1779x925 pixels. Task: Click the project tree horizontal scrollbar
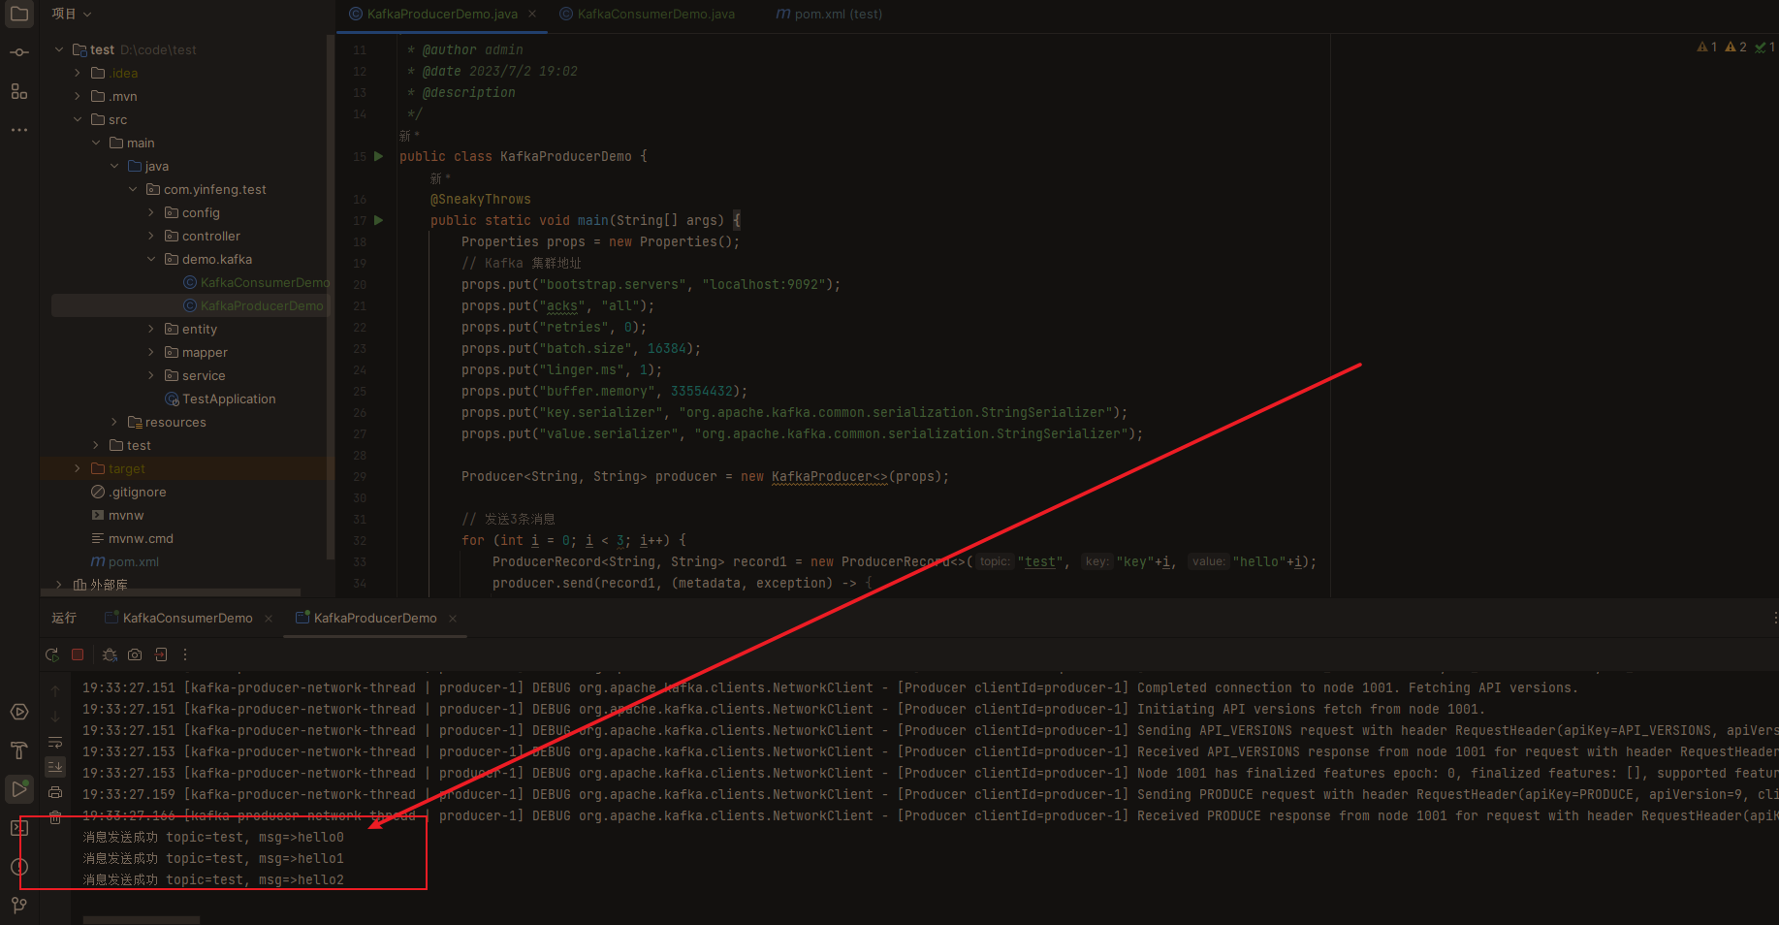click(170, 591)
